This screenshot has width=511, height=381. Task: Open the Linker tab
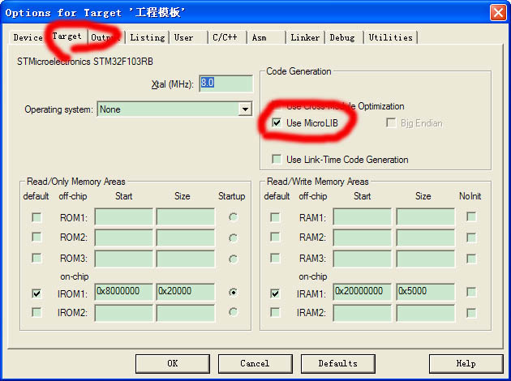click(x=305, y=37)
